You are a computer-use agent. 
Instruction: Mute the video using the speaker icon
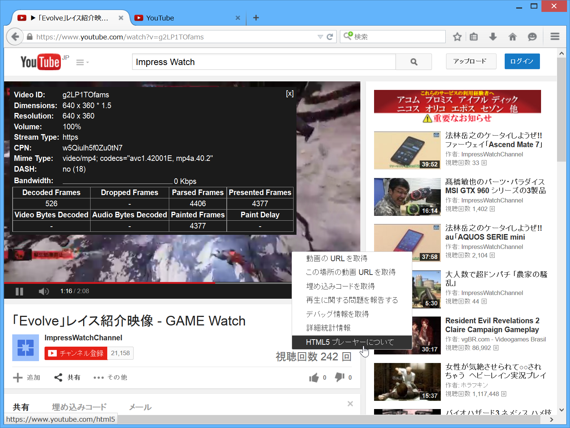pyautogui.click(x=43, y=291)
